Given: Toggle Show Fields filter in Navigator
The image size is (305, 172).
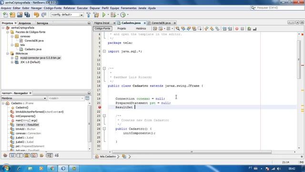Looking at the screenshot, I should [12, 155].
